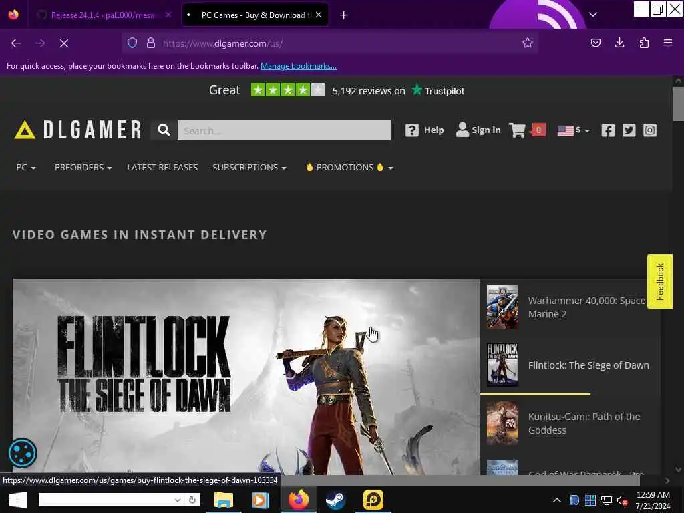The width and height of the screenshot is (684, 513).
Task: Show hidden system tray icons
Action: tap(557, 500)
